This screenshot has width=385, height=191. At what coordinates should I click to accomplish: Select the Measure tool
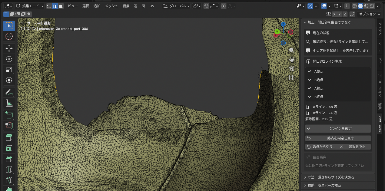pyautogui.click(x=9, y=103)
